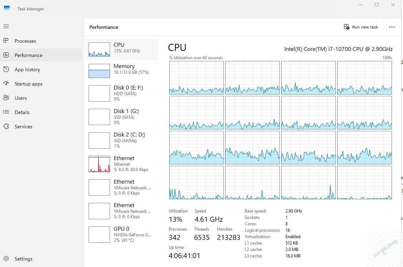Click the Settings gear icon
The height and width of the screenshot is (267, 403).
click(6, 258)
